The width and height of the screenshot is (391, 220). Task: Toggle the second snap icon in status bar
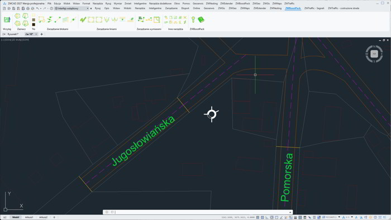click(x=263, y=217)
